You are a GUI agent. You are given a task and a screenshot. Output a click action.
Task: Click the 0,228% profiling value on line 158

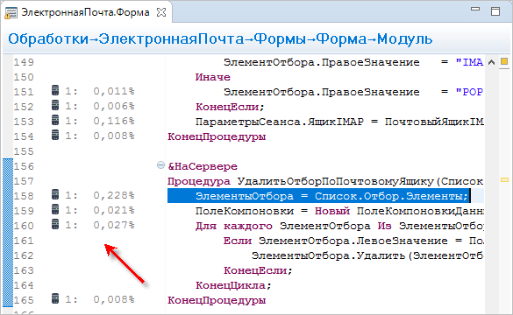click(114, 195)
